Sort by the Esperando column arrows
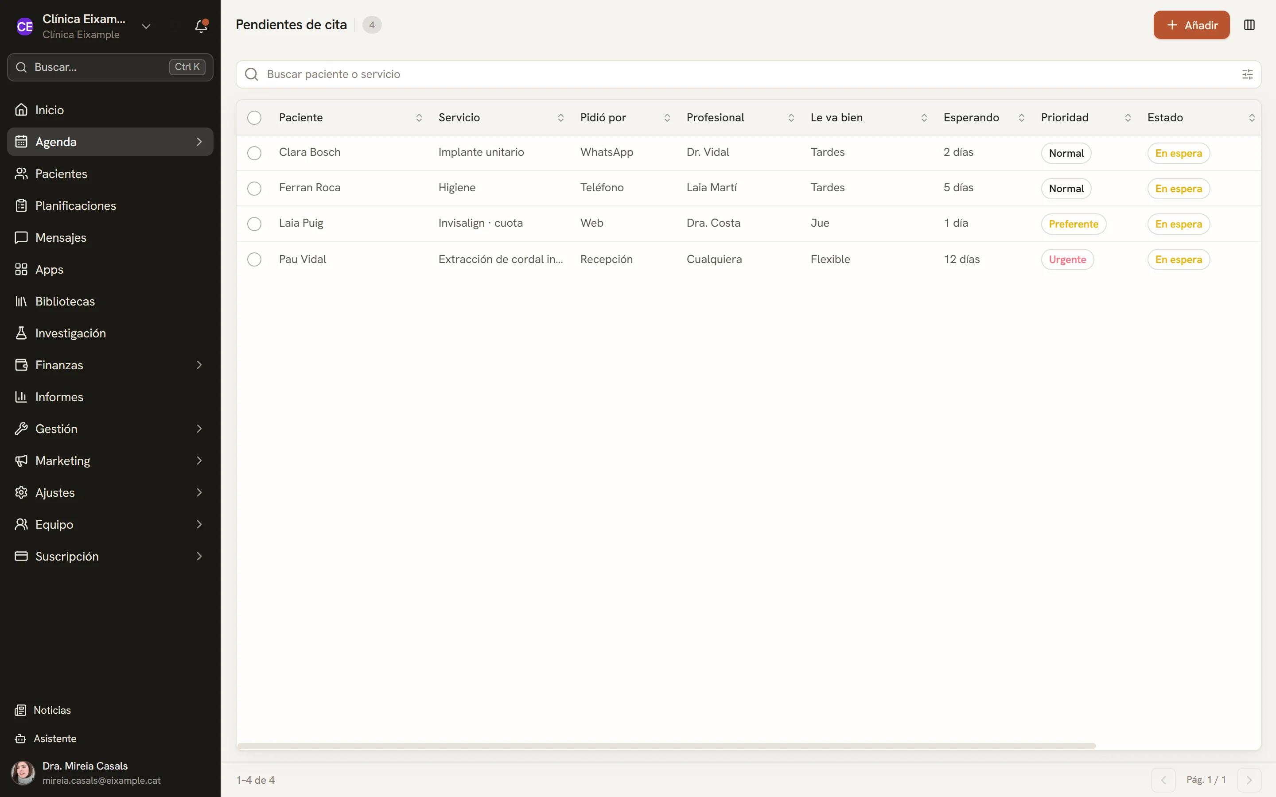Viewport: 1276px width, 797px height. click(1021, 117)
